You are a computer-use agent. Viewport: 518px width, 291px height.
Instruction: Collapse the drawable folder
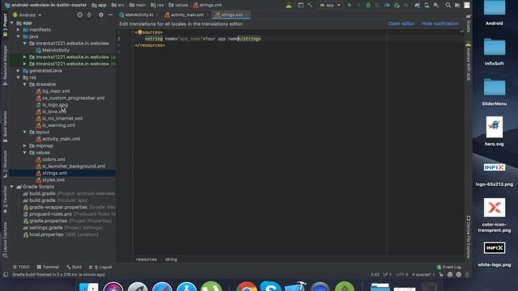(25, 84)
